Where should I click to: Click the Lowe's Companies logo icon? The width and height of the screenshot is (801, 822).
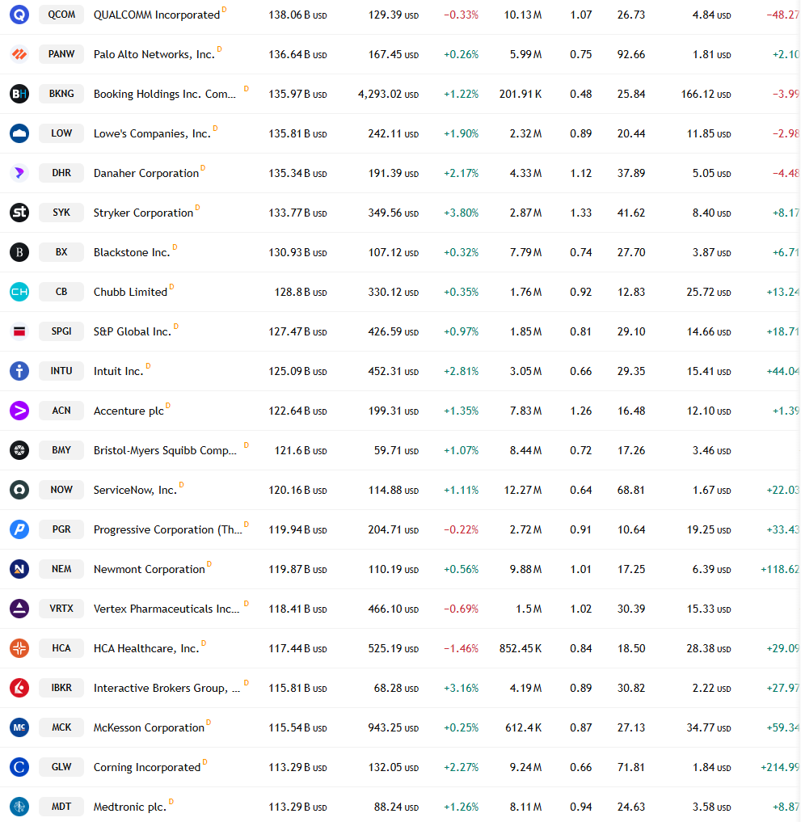(19, 133)
